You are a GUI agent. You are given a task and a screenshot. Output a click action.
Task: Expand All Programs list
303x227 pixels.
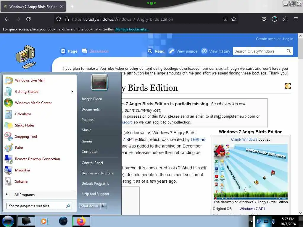point(40,194)
